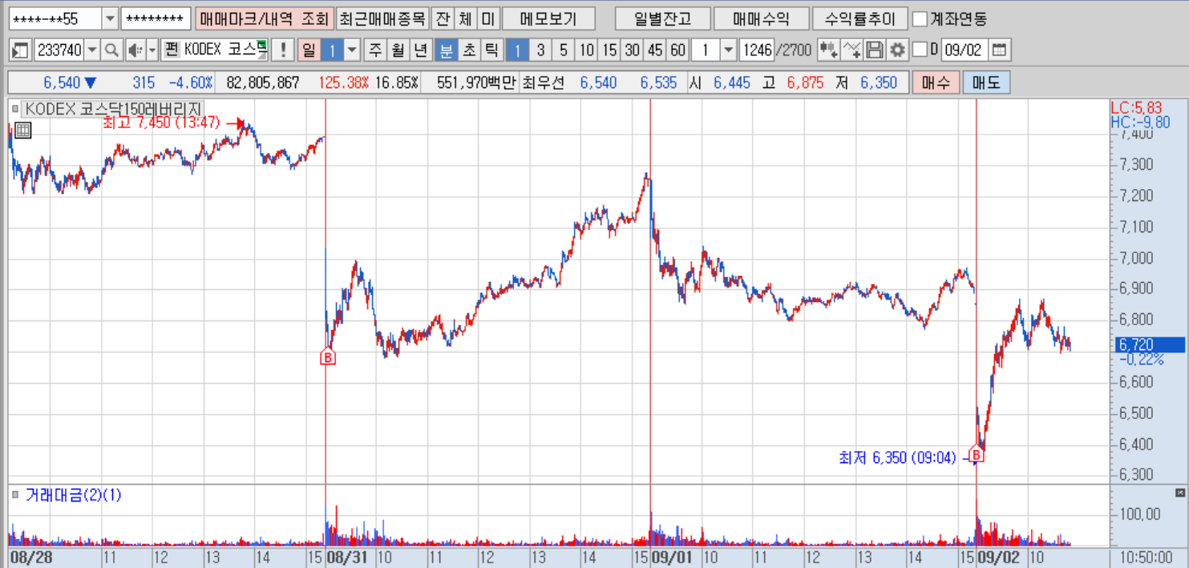The height and width of the screenshot is (568, 1189).
Task: Click the window layout icon before stock code
Action: click(21, 50)
